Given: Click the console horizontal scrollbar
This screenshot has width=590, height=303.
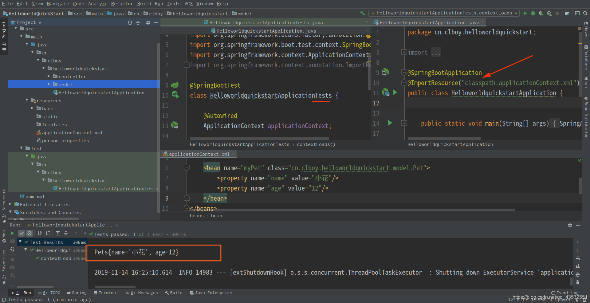Looking at the screenshot, I should point(115,287).
